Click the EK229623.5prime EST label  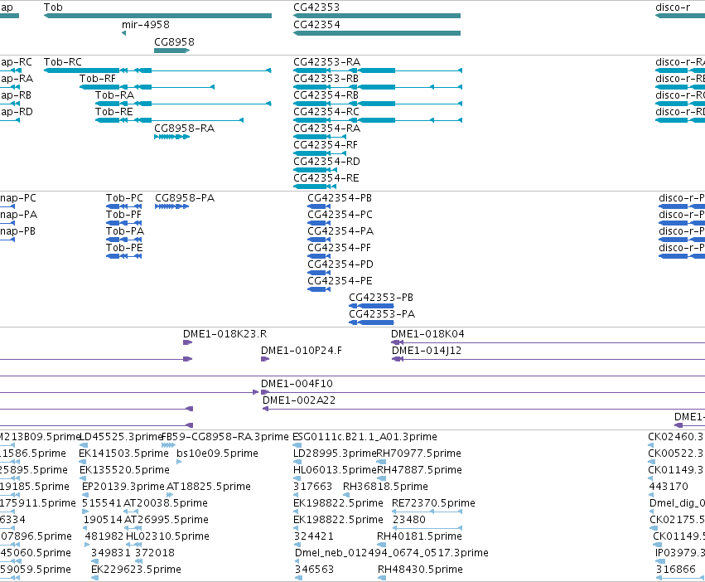[136, 570]
